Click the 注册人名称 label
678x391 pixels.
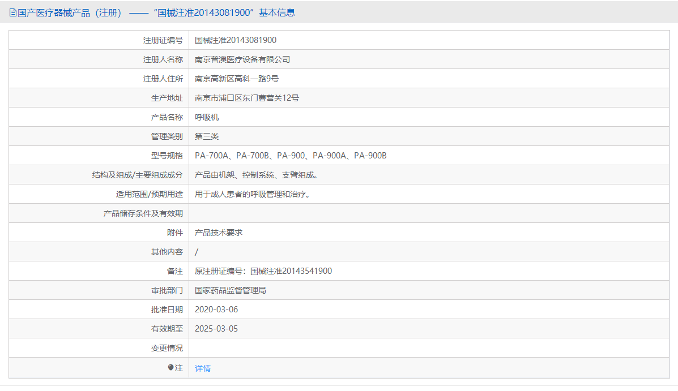click(163, 59)
